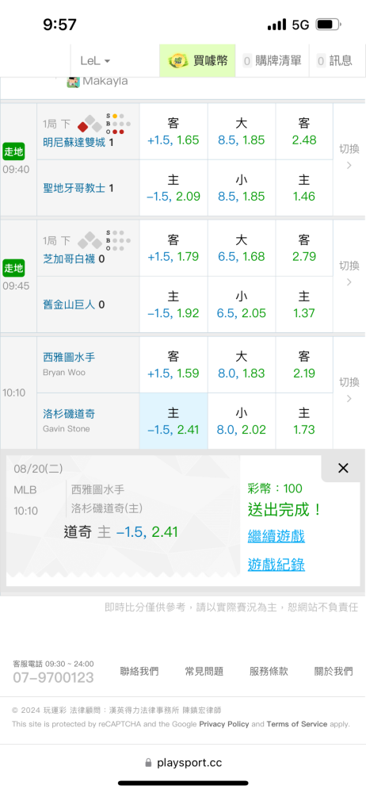
Task: Tap pitcher name Bryan Woo
Action: point(64,372)
